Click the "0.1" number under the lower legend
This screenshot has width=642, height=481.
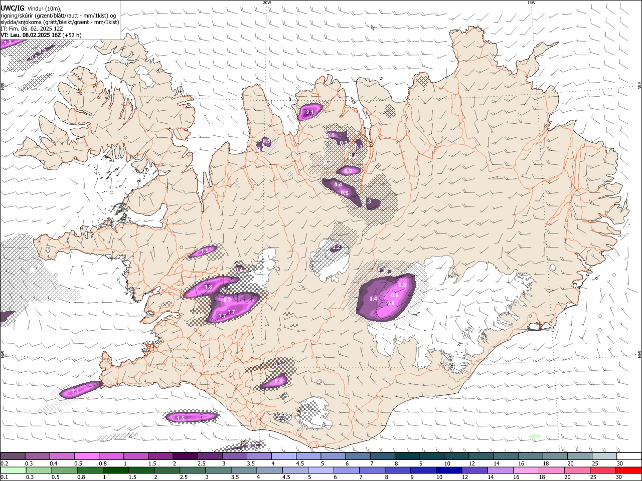4,477
